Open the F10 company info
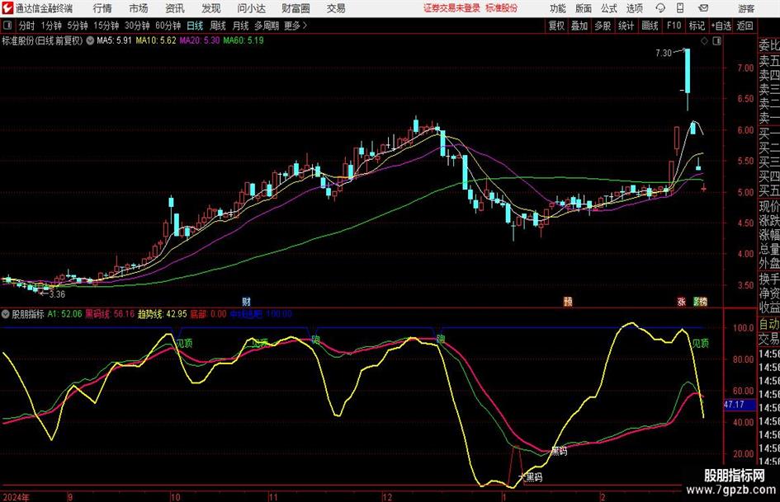The height and width of the screenshot is (502, 780). click(674, 26)
